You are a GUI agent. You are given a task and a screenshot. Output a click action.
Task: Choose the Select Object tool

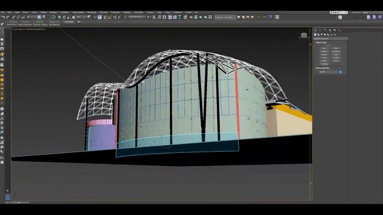39,17
